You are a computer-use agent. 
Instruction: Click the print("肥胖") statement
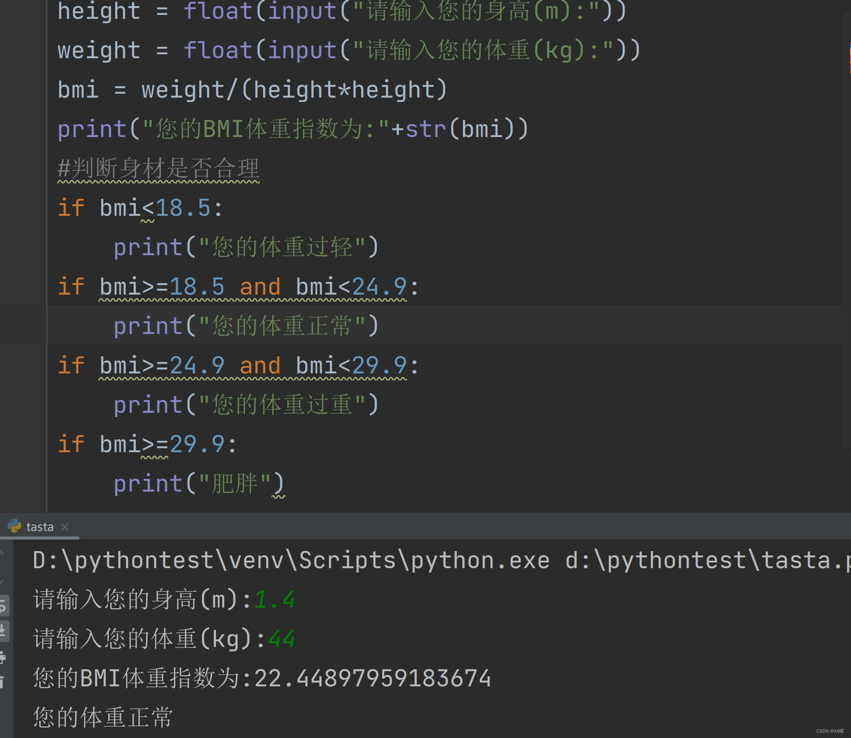[x=198, y=483]
